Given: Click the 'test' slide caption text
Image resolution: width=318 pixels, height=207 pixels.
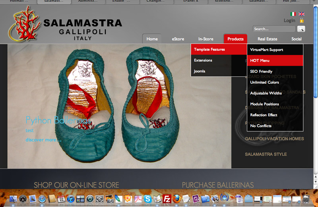Looking at the screenshot, I should [x=29, y=131].
